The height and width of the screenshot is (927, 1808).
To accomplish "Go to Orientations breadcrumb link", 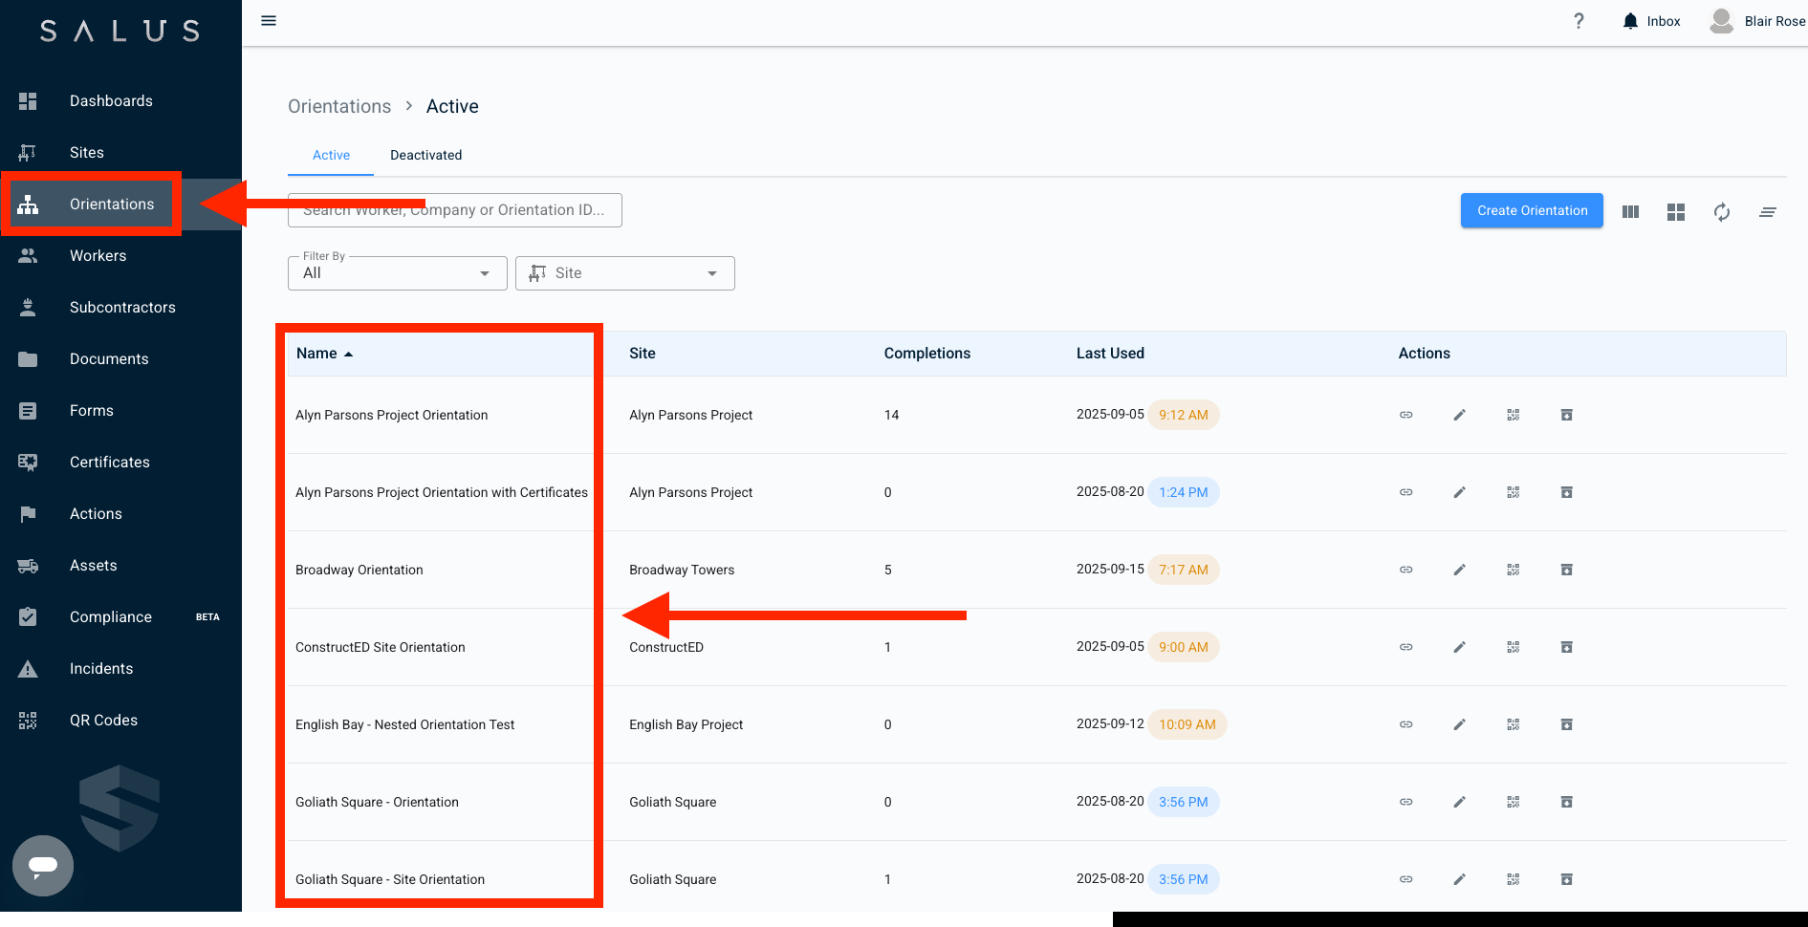I will pos(339,106).
